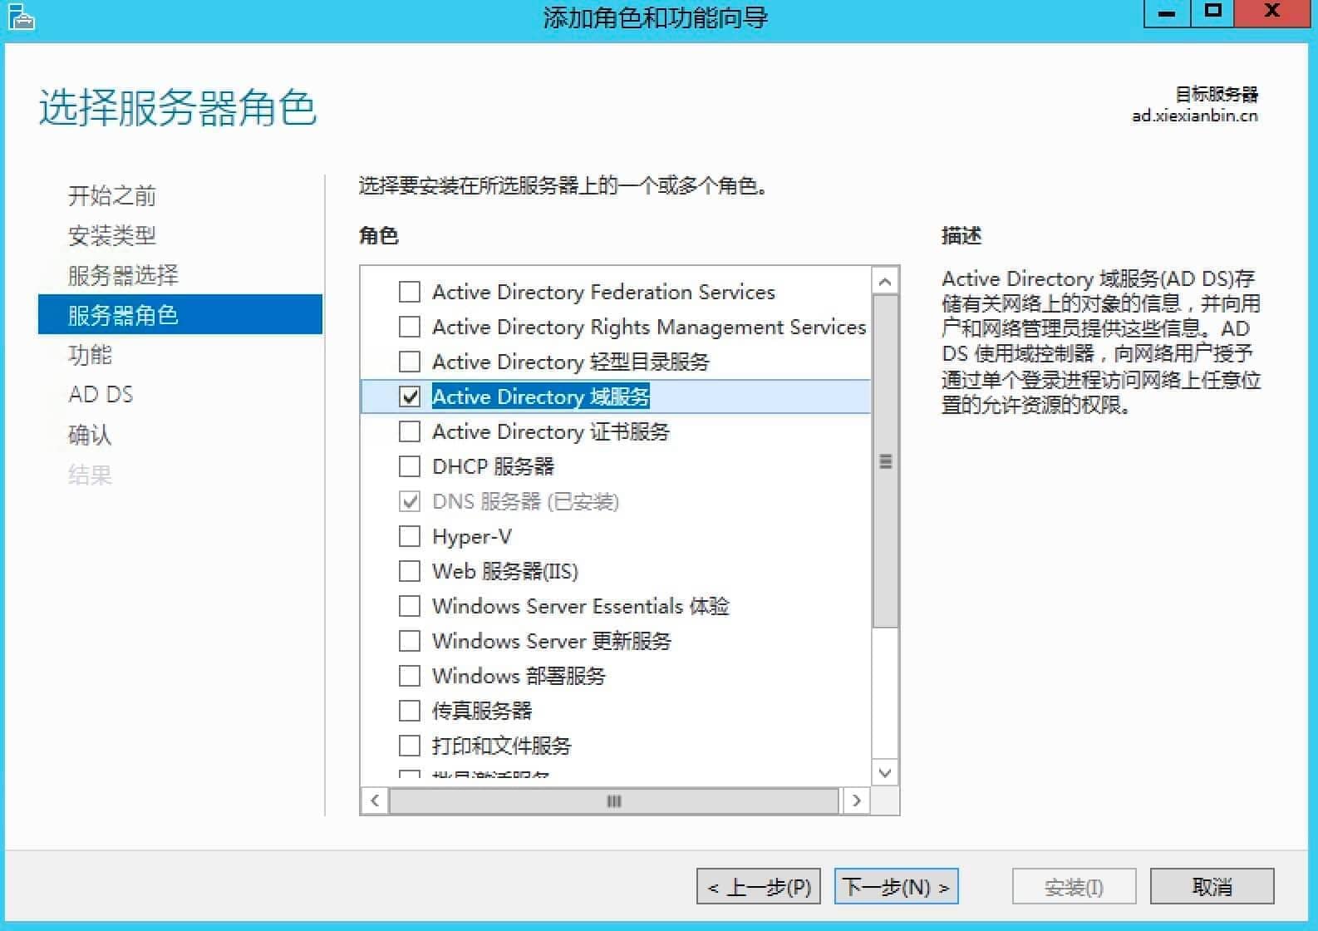Select Web 服务器(IIS) label
The image size is (1318, 931).
(x=505, y=571)
